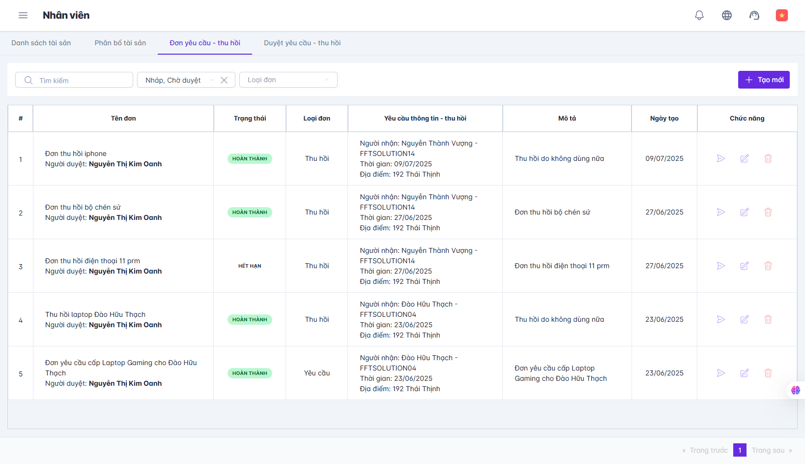Open the Vietnam flag user menu
The width and height of the screenshot is (805, 464).
tap(781, 15)
